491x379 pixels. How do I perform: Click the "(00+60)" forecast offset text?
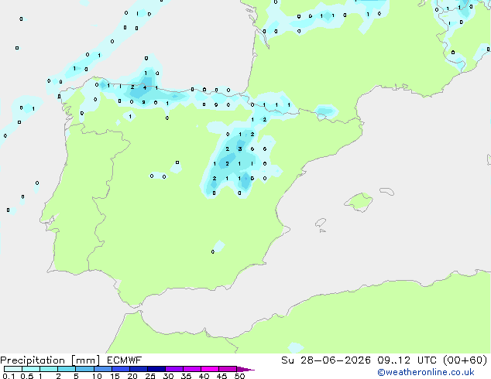(x=465, y=360)
